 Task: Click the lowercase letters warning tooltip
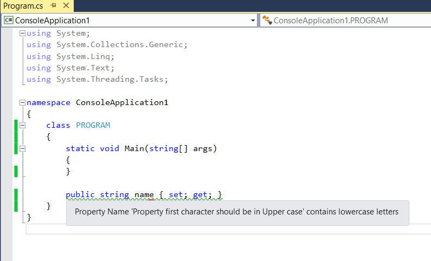237,213
